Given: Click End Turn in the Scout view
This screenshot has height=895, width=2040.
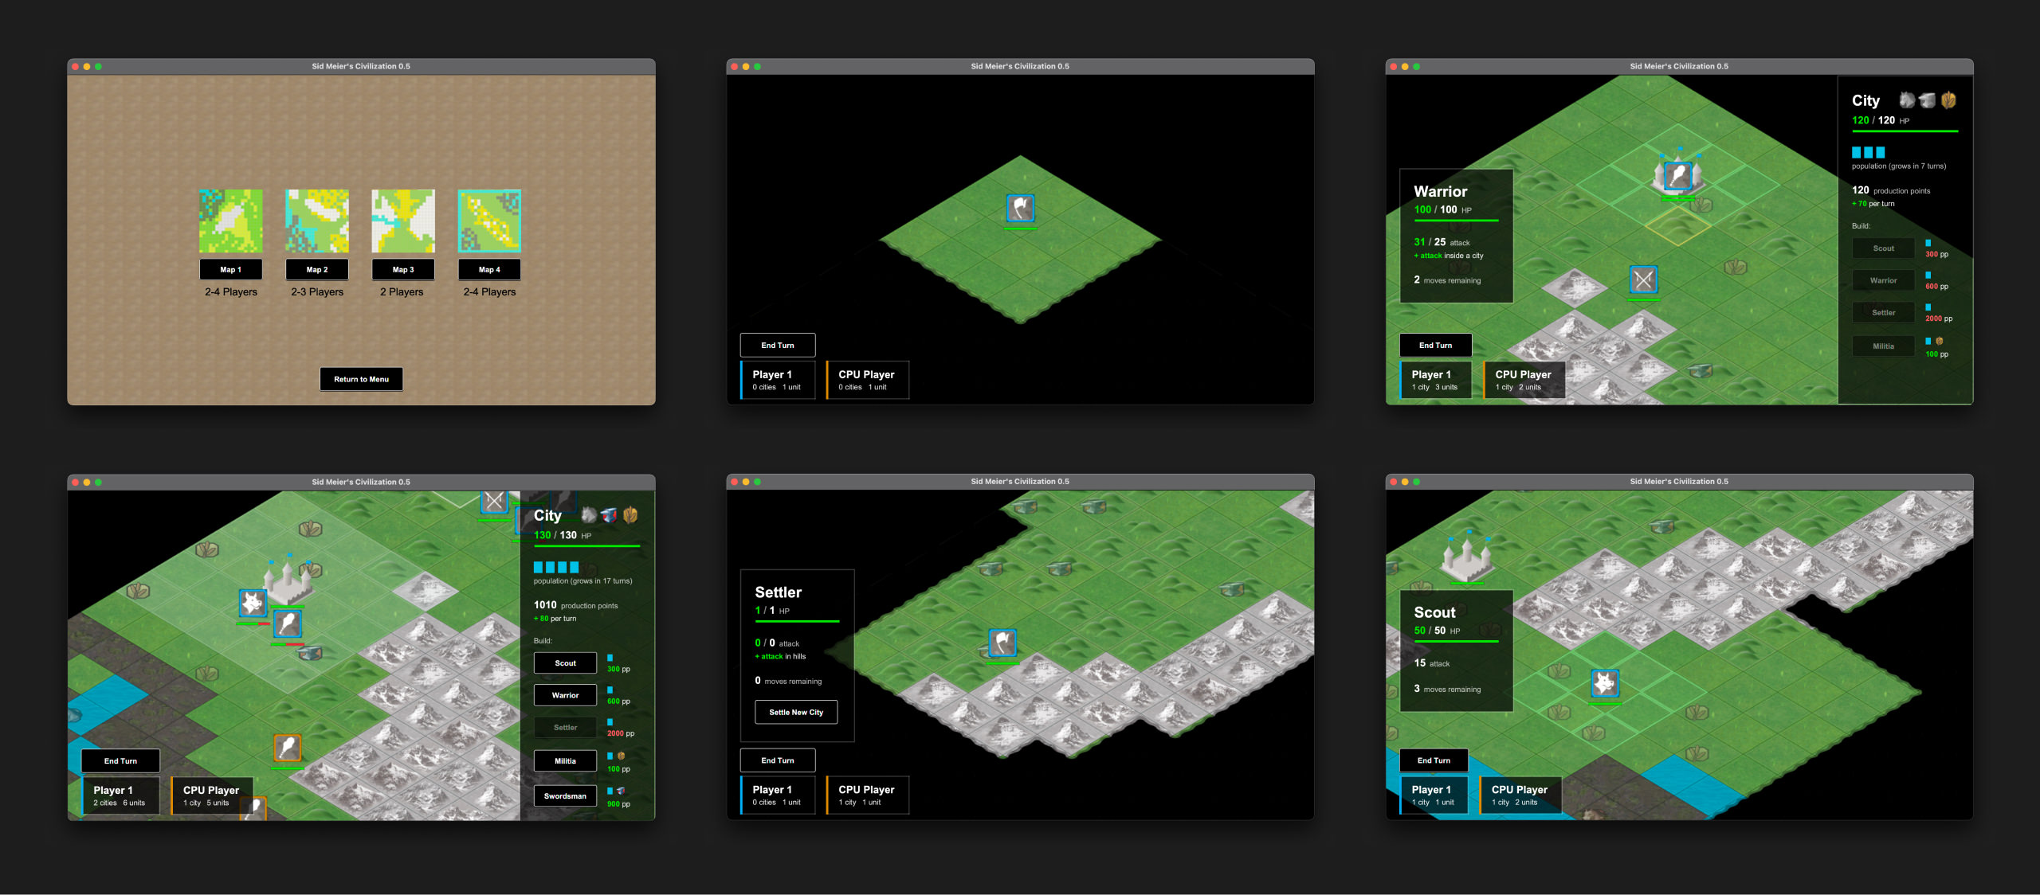Looking at the screenshot, I should coord(1433,760).
